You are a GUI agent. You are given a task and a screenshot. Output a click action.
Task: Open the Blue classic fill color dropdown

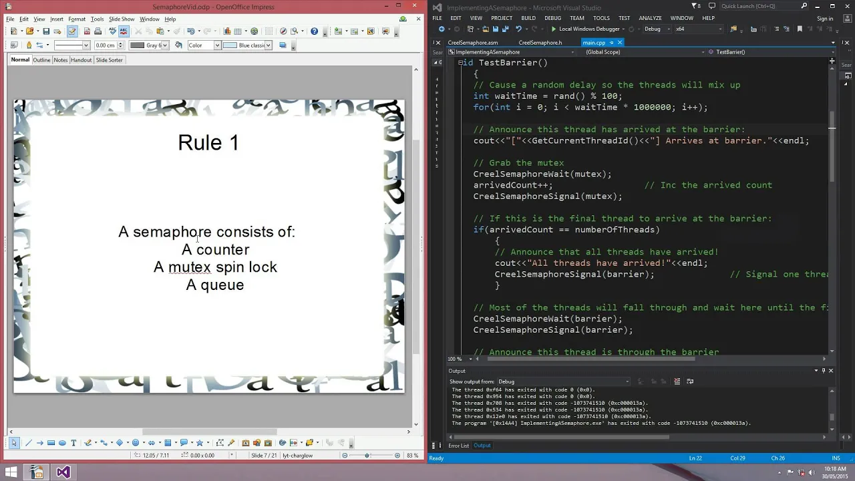[269, 45]
